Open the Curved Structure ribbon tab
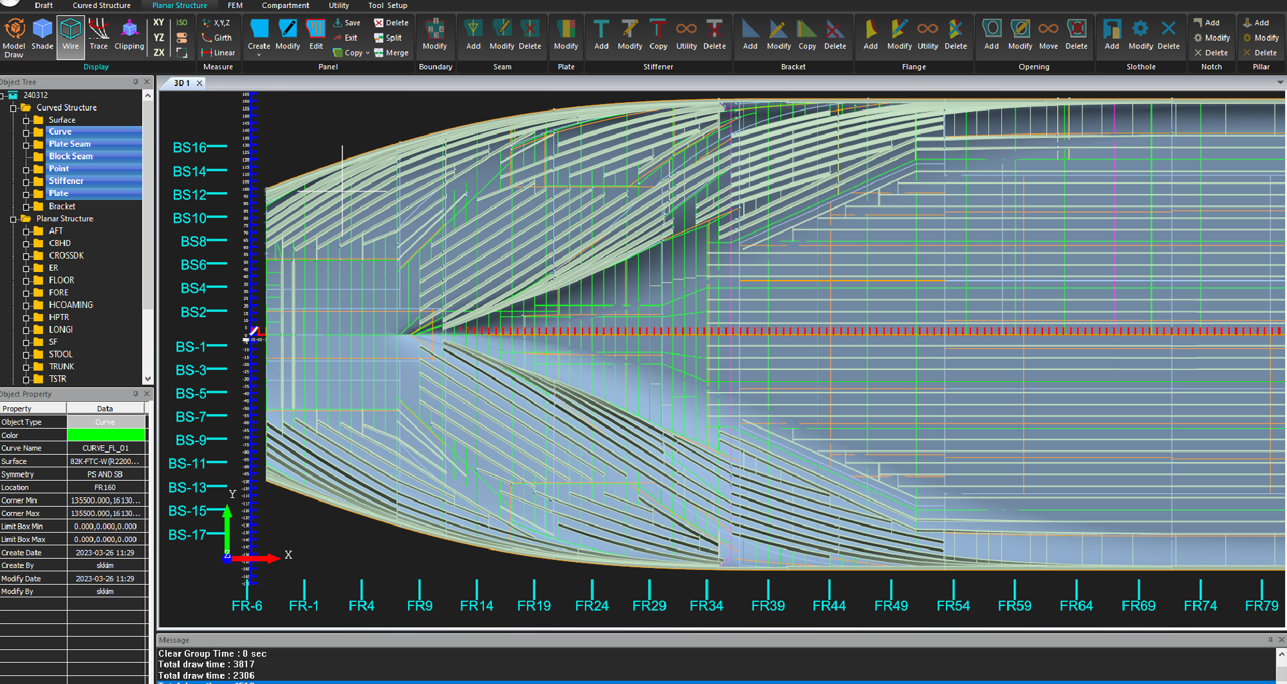1287x684 pixels. [101, 5]
